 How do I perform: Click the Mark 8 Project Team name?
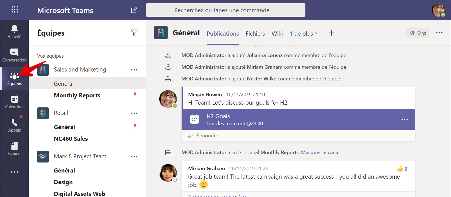coord(80,156)
